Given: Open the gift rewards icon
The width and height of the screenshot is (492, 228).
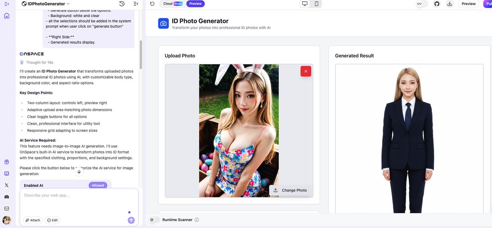Looking at the screenshot, I should click(x=7, y=162).
